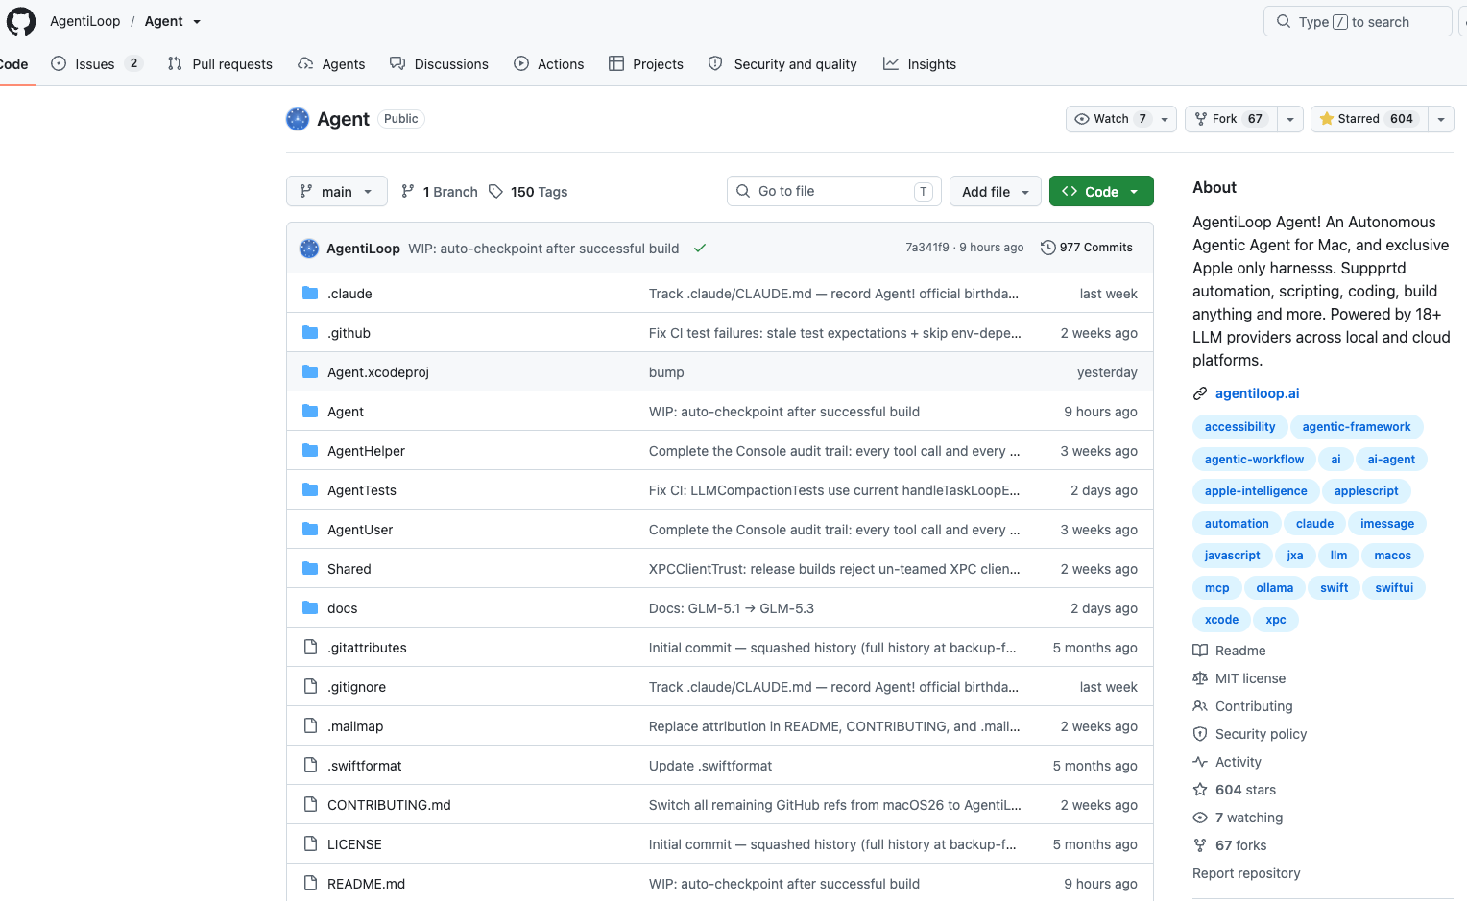Open the AgentTests folder
The width and height of the screenshot is (1467, 901).
coord(362,490)
